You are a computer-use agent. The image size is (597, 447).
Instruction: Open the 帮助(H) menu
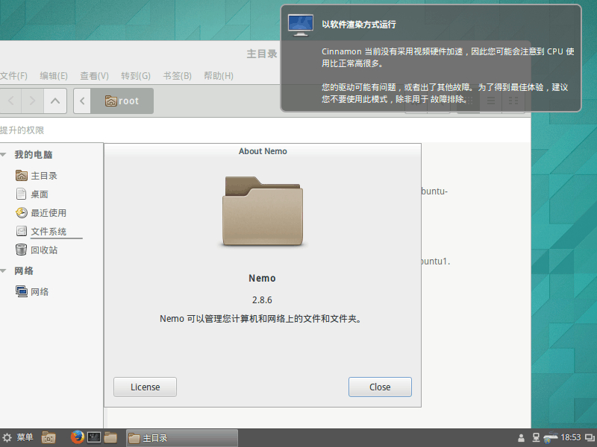click(218, 76)
